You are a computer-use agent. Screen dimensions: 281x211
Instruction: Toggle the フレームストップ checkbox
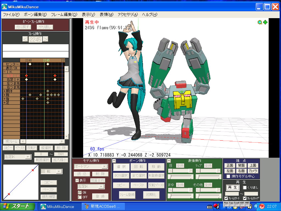245,198
